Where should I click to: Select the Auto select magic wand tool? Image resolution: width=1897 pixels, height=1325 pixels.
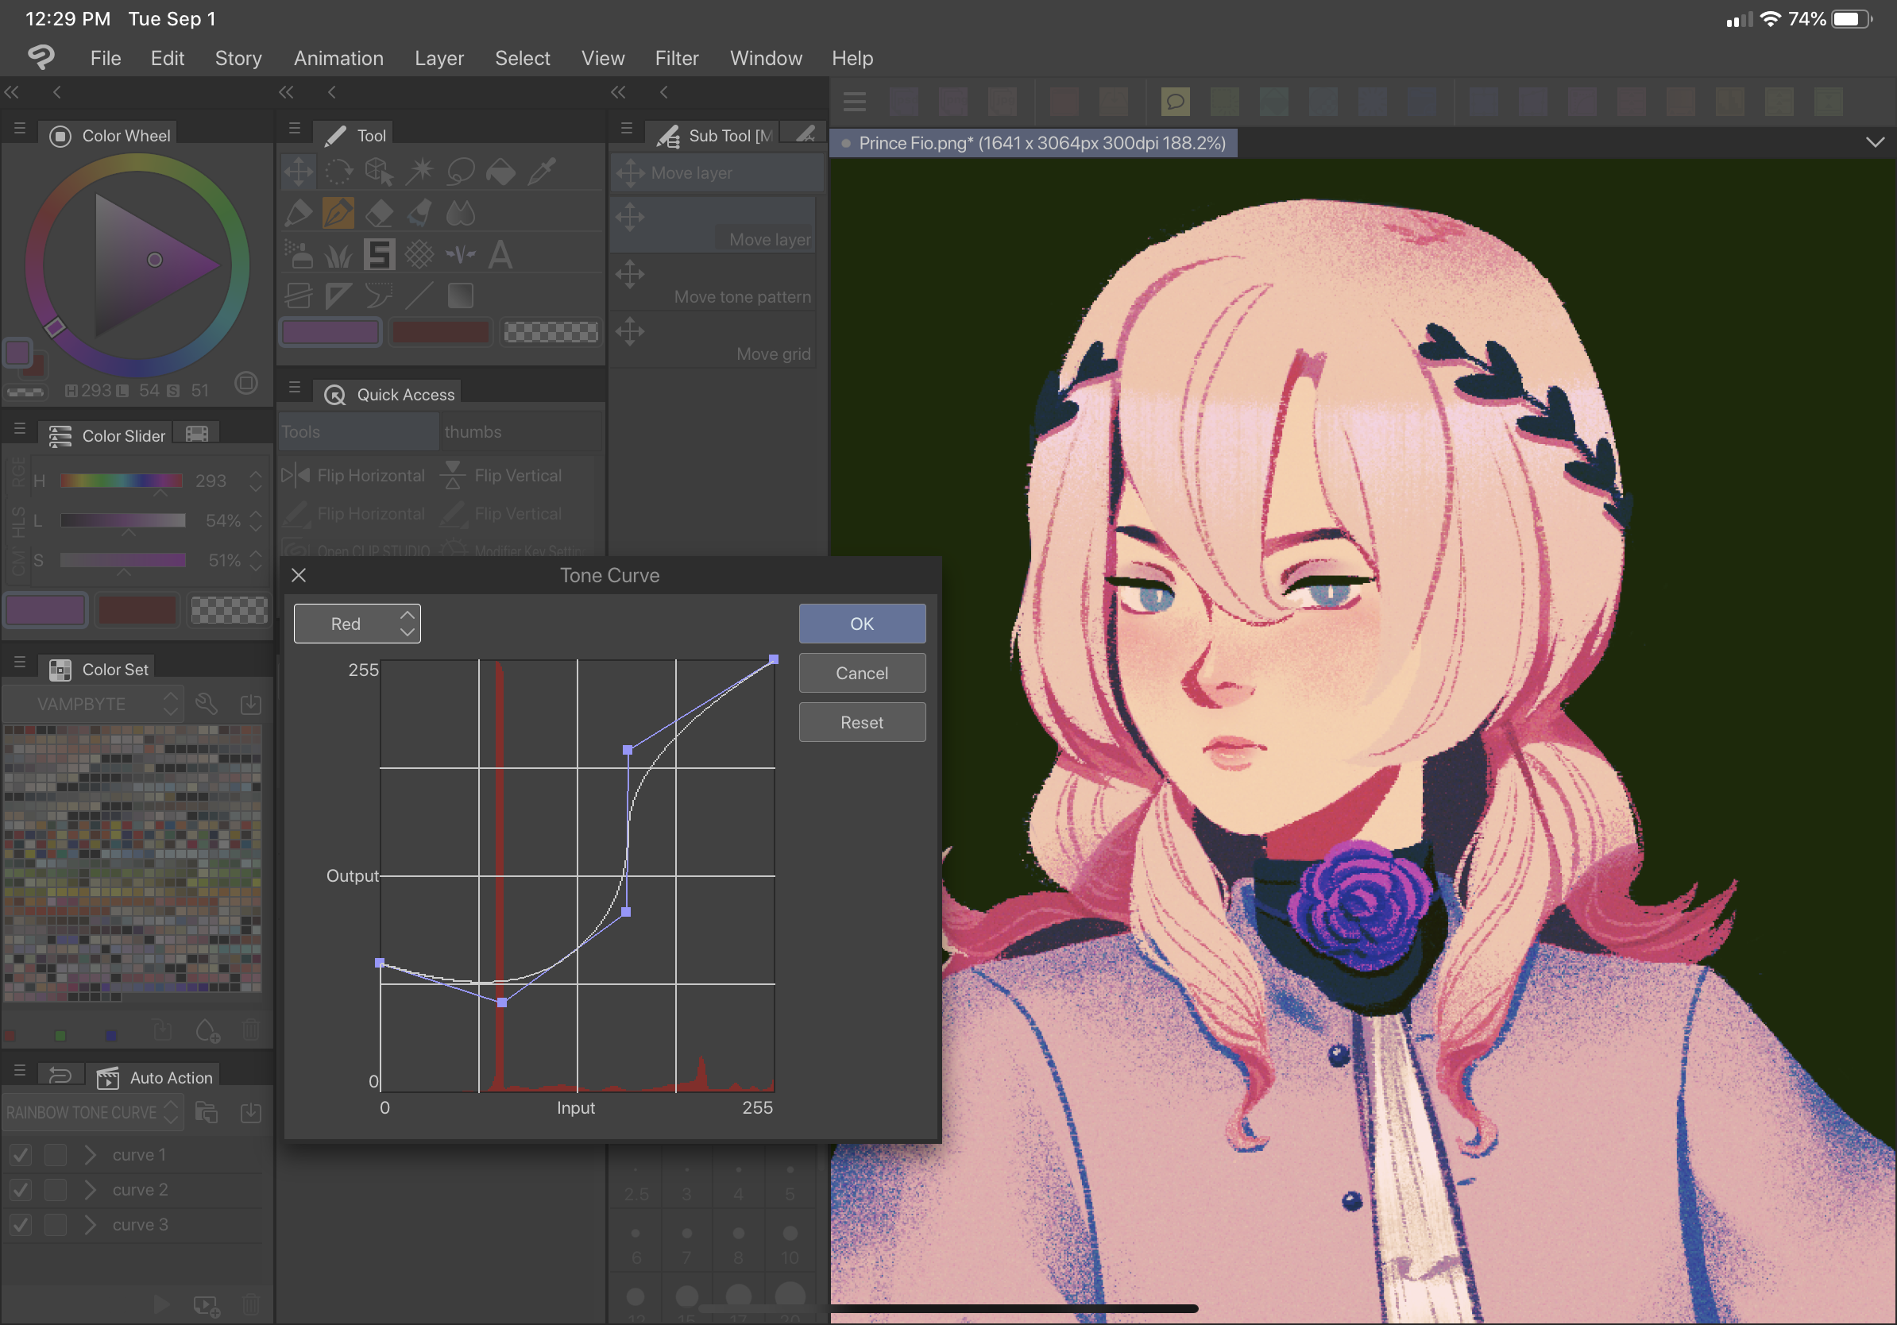(419, 172)
